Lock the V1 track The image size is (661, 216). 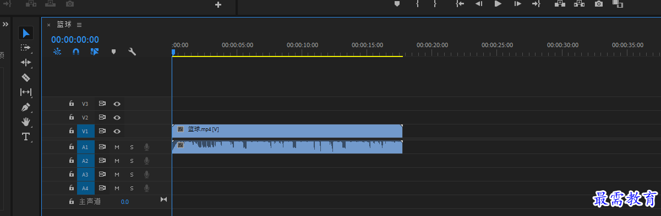(71, 131)
